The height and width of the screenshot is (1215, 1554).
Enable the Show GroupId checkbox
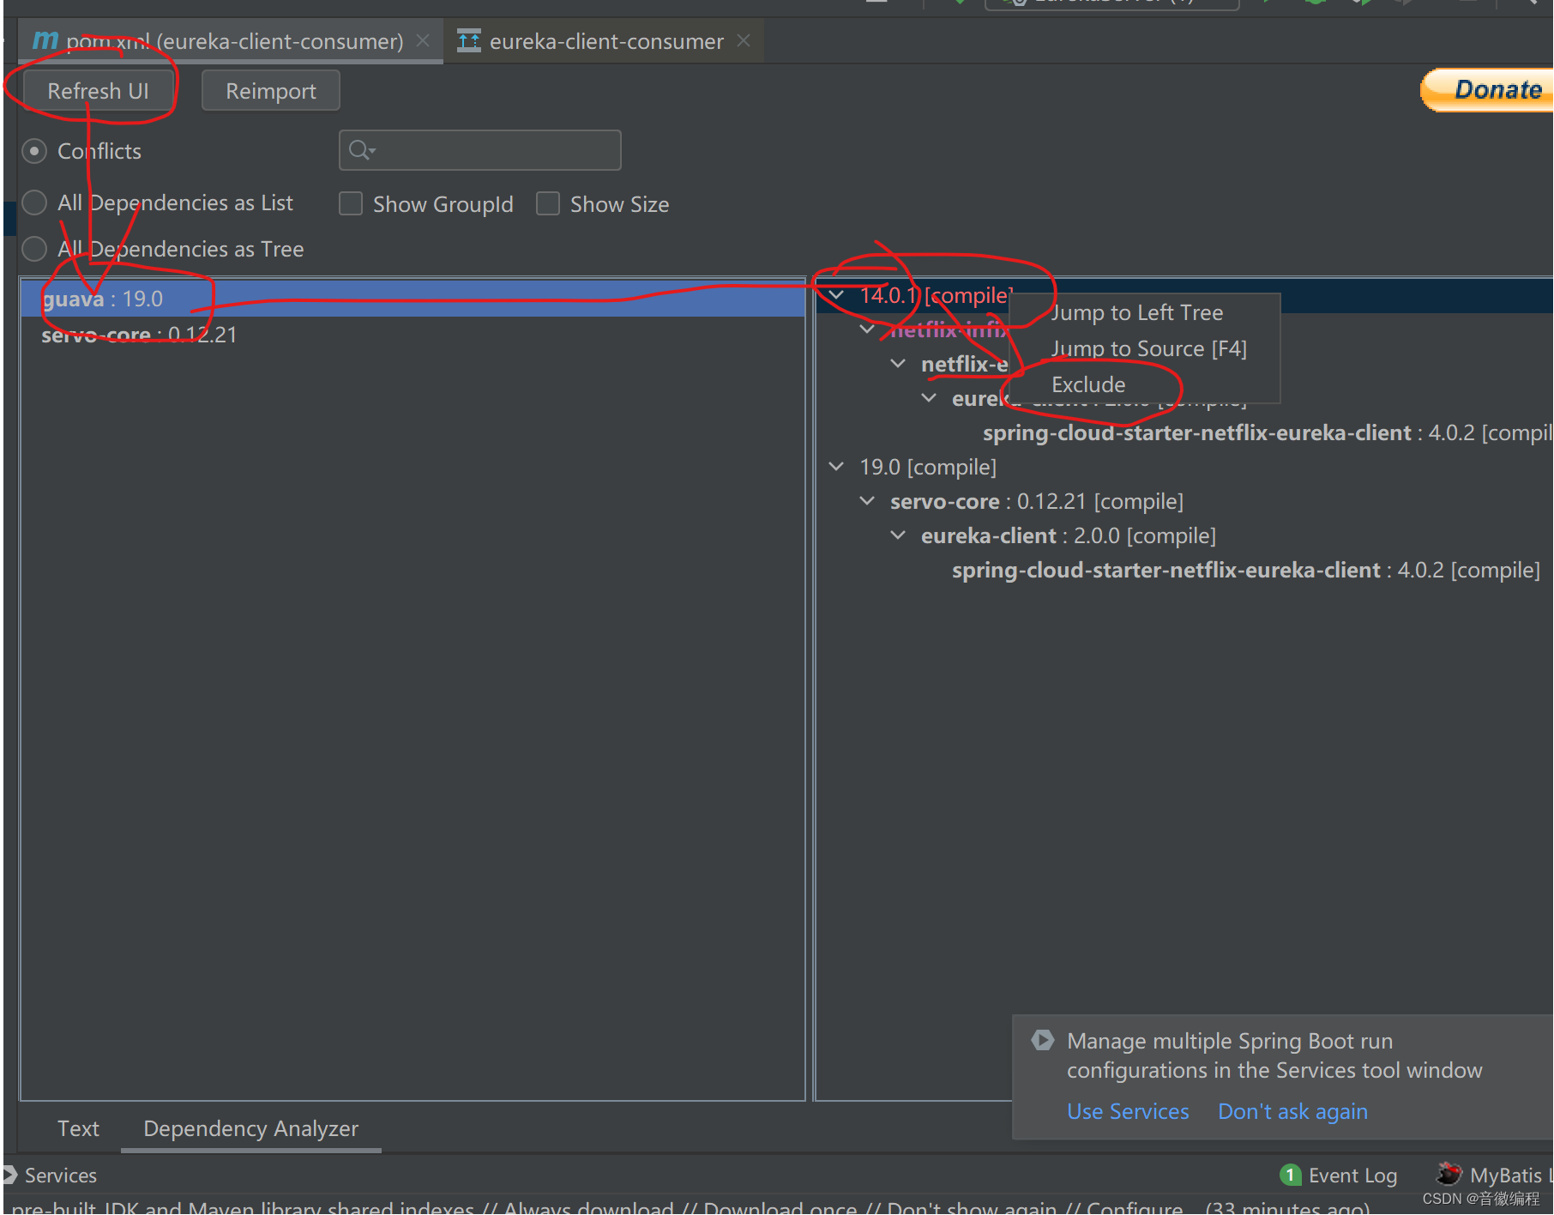(x=351, y=203)
